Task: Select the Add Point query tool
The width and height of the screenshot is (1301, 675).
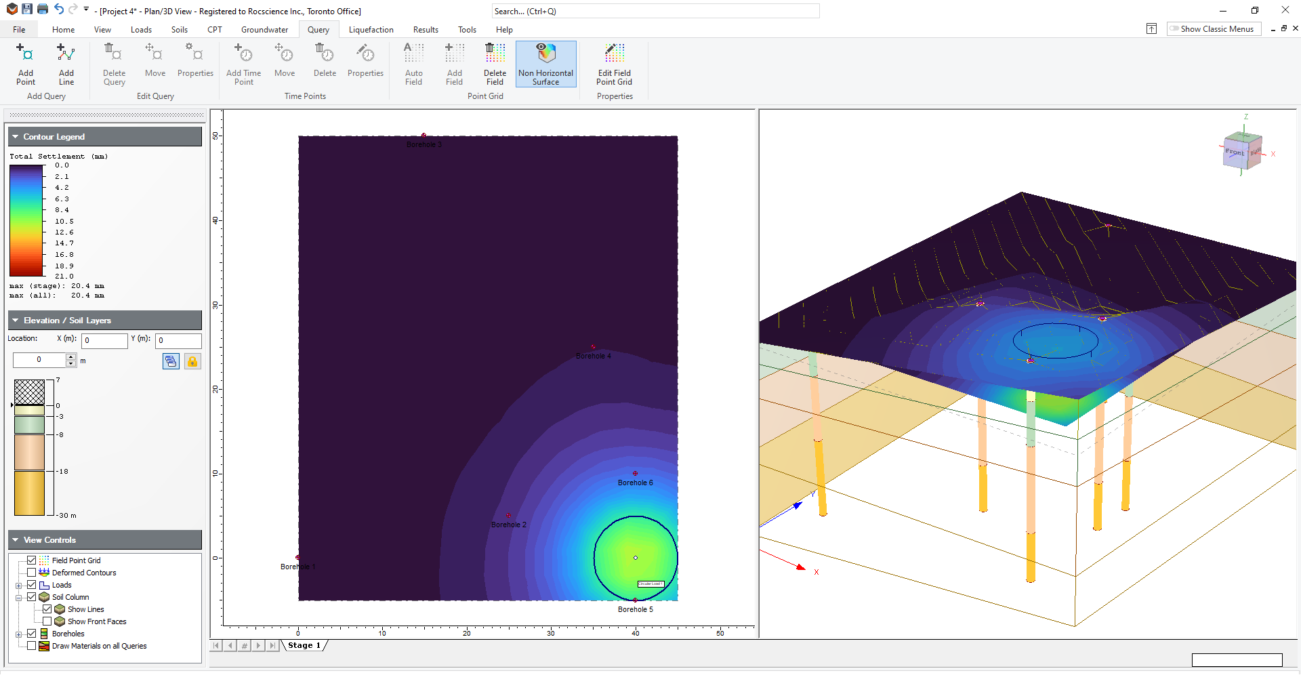Action: [x=25, y=64]
